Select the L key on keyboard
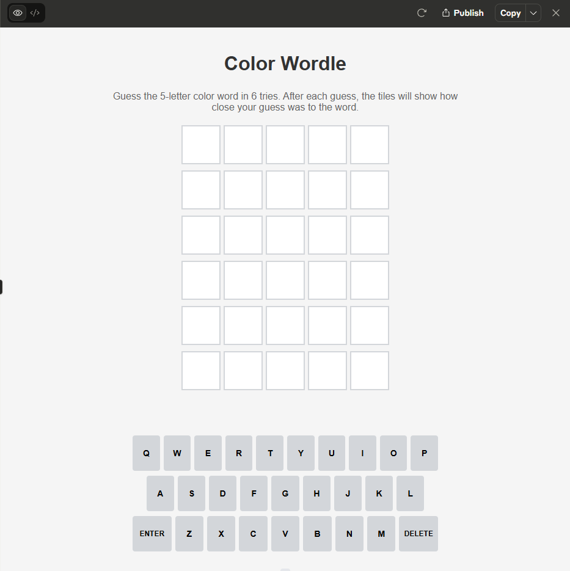The image size is (570, 571). (410, 493)
